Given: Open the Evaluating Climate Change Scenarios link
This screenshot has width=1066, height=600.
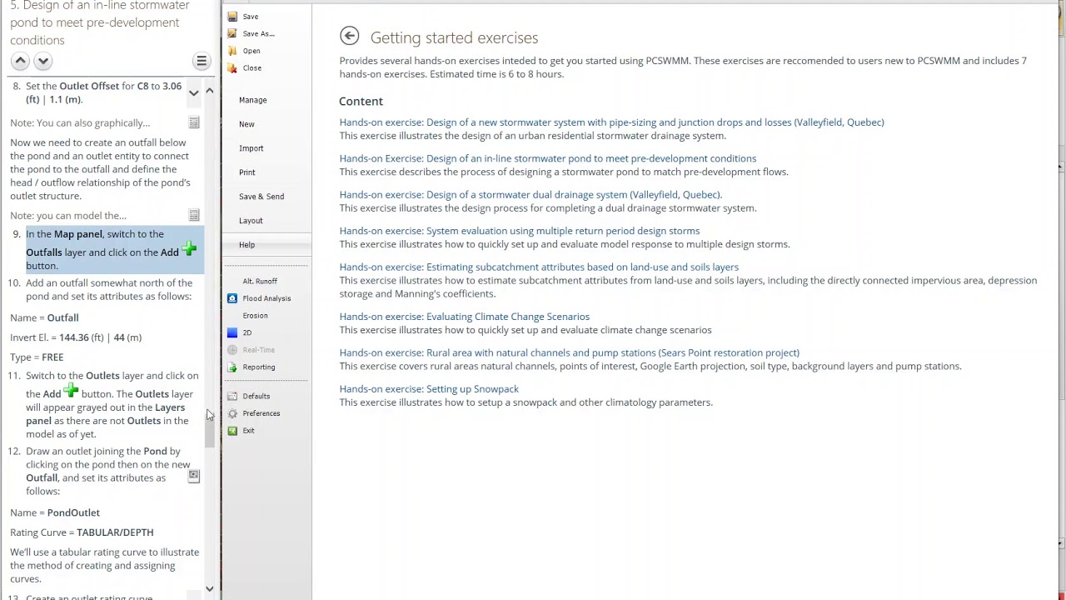Looking at the screenshot, I should coord(464,317).
